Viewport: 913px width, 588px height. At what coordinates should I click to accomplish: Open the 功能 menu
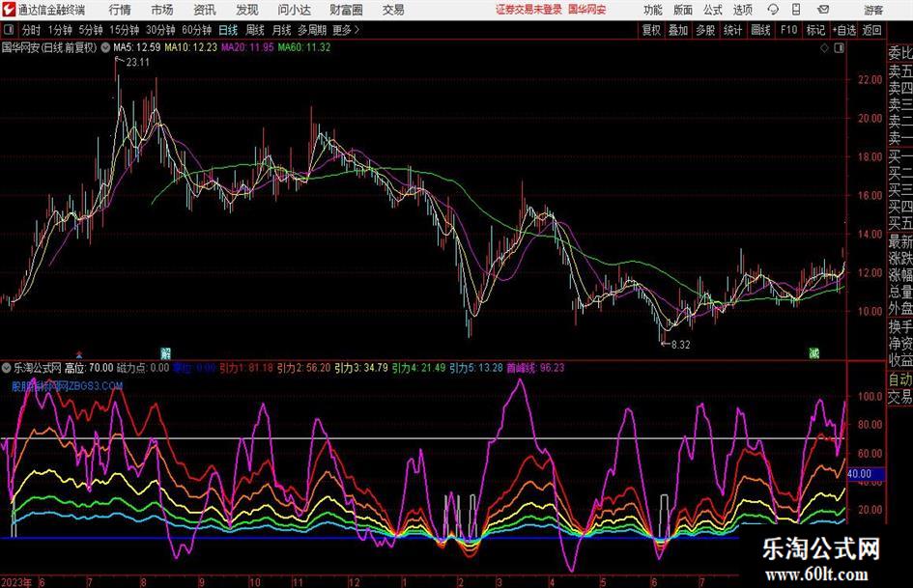[653, 10]
